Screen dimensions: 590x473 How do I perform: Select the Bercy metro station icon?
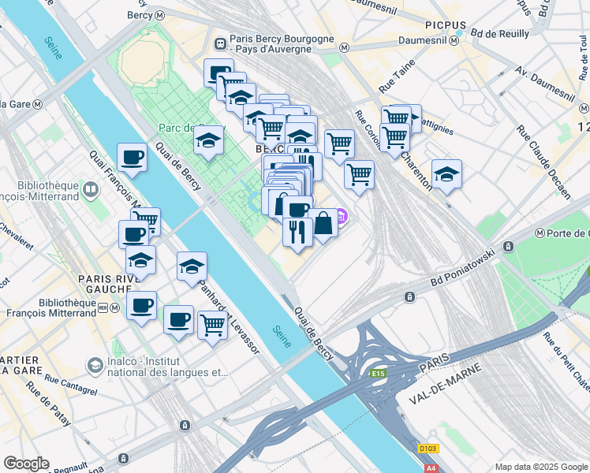tap(160, 16)
